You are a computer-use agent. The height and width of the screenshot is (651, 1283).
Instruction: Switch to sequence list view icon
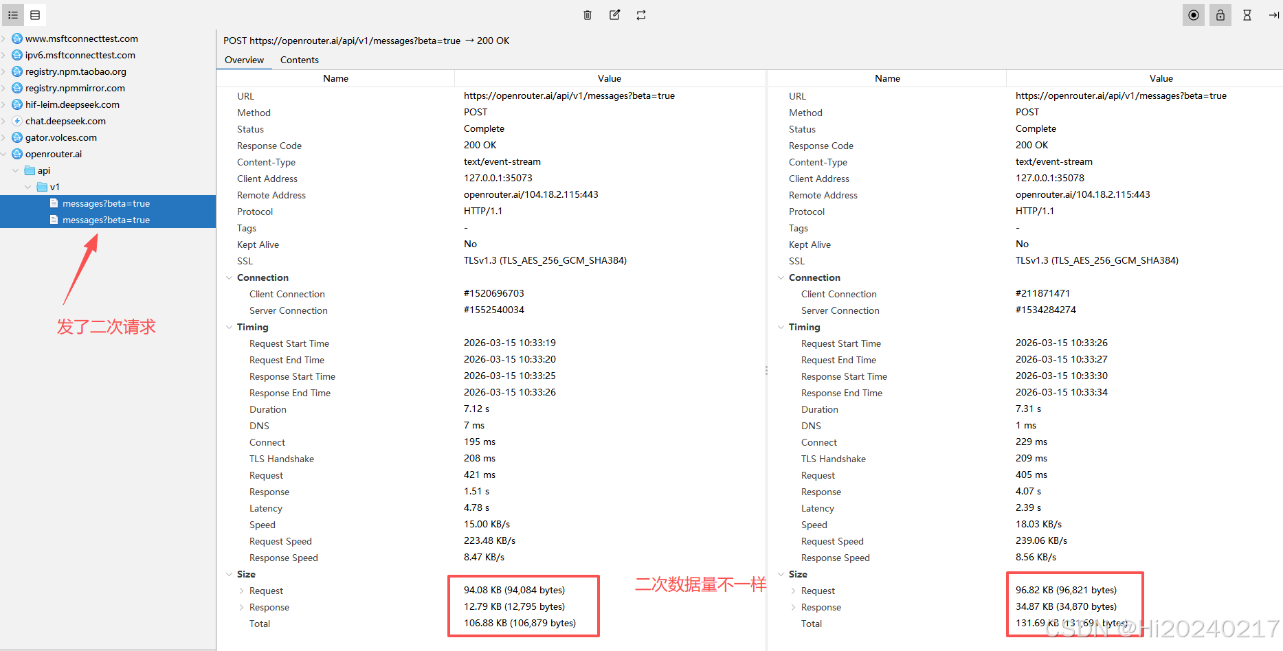click(35, 15)
